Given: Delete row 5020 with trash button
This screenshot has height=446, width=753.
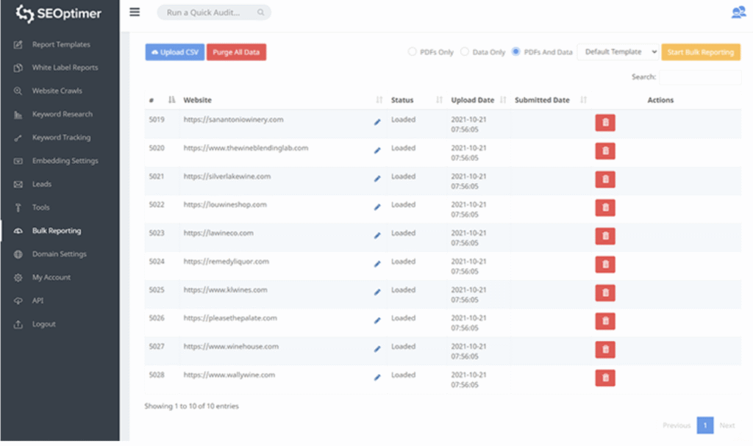Looking at the screenshot, I should [x=605, y=151].
